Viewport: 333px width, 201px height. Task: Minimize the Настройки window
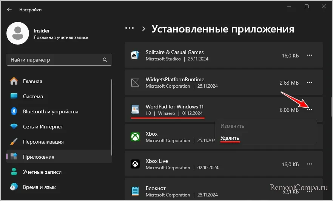point(289,6)
